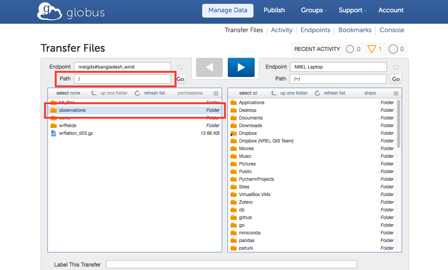448x270 pixels.
Task: Click the Transfer Files sub-tab
Action: tap(244, 30)
